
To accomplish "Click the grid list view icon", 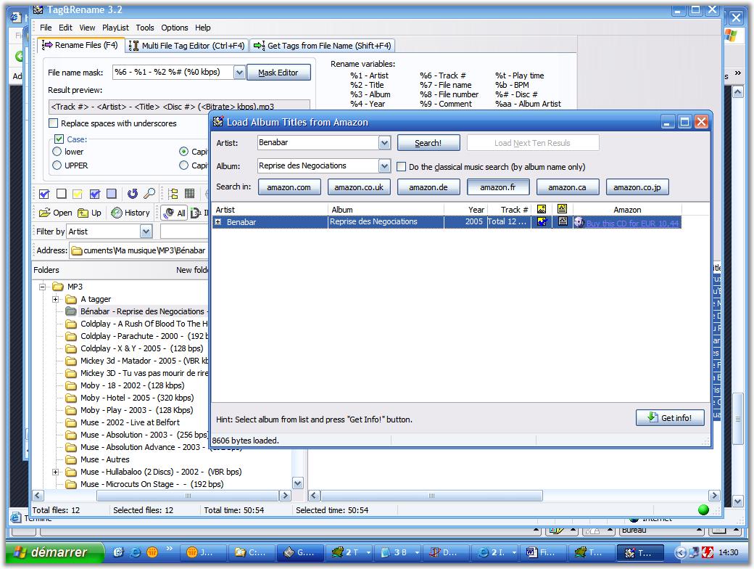I will coord(190,194).
